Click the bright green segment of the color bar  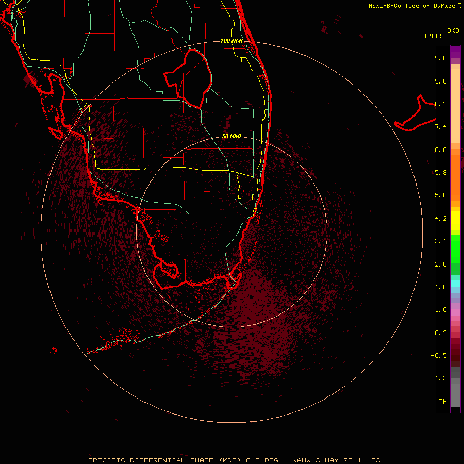(x=455, y=249)
